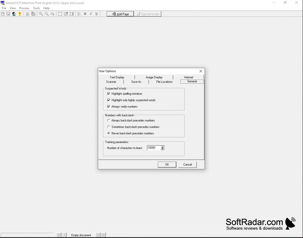This screenshot has width=303, height=238.
Task: Open the Internet tab
Action: click(x=188, y=77)
